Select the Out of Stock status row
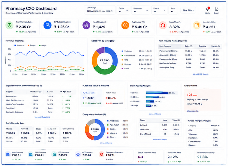 click(x=160, y=134)
